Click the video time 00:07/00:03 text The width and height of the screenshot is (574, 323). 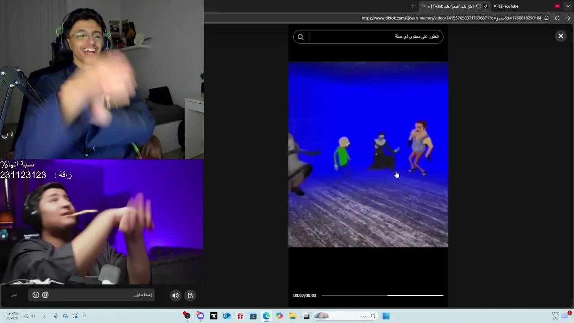tap(304, 295)
